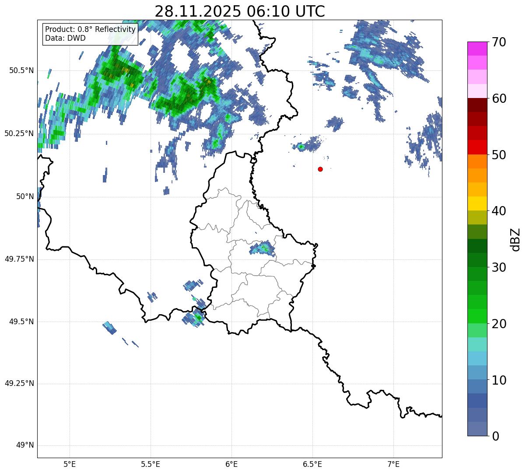Viewport: 526px width, 473px height.
Task: Click the 49.75°N latitude label
Action: point(19,259)
